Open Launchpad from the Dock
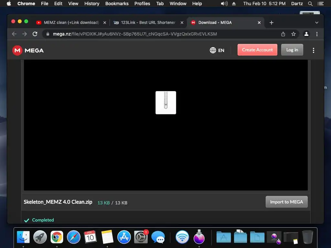Screen dimensions: 331x248 point(40,237)
